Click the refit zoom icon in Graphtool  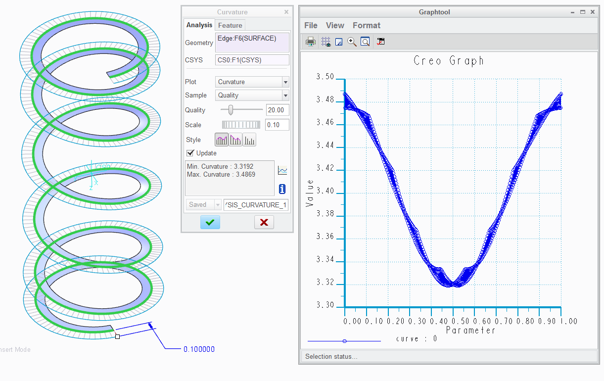pyautogui.click(x=365, y=42)
